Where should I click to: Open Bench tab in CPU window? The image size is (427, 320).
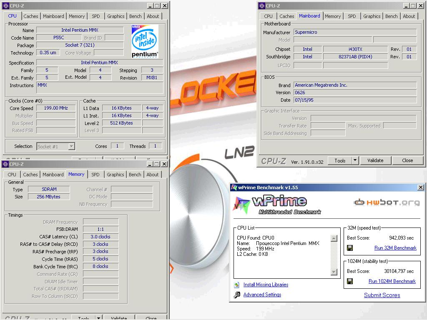(136, 16)
